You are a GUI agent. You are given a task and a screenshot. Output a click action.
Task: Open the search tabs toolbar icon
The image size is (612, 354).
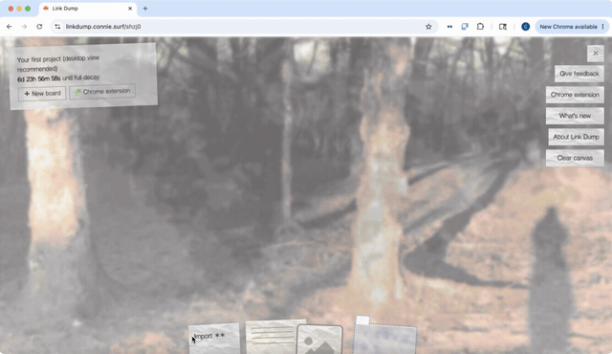tap(503, 27)
